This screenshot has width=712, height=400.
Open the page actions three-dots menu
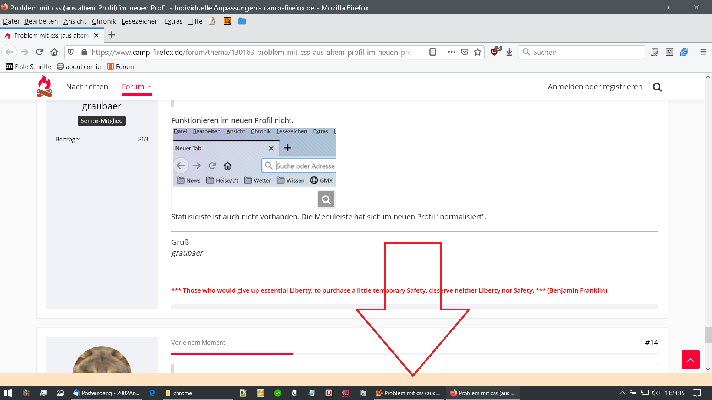[x=451, y=52]
